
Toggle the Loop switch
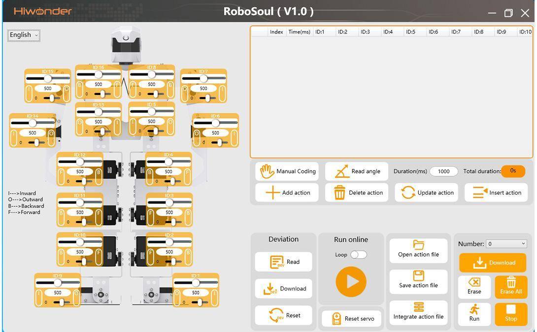tap(358, 255)
